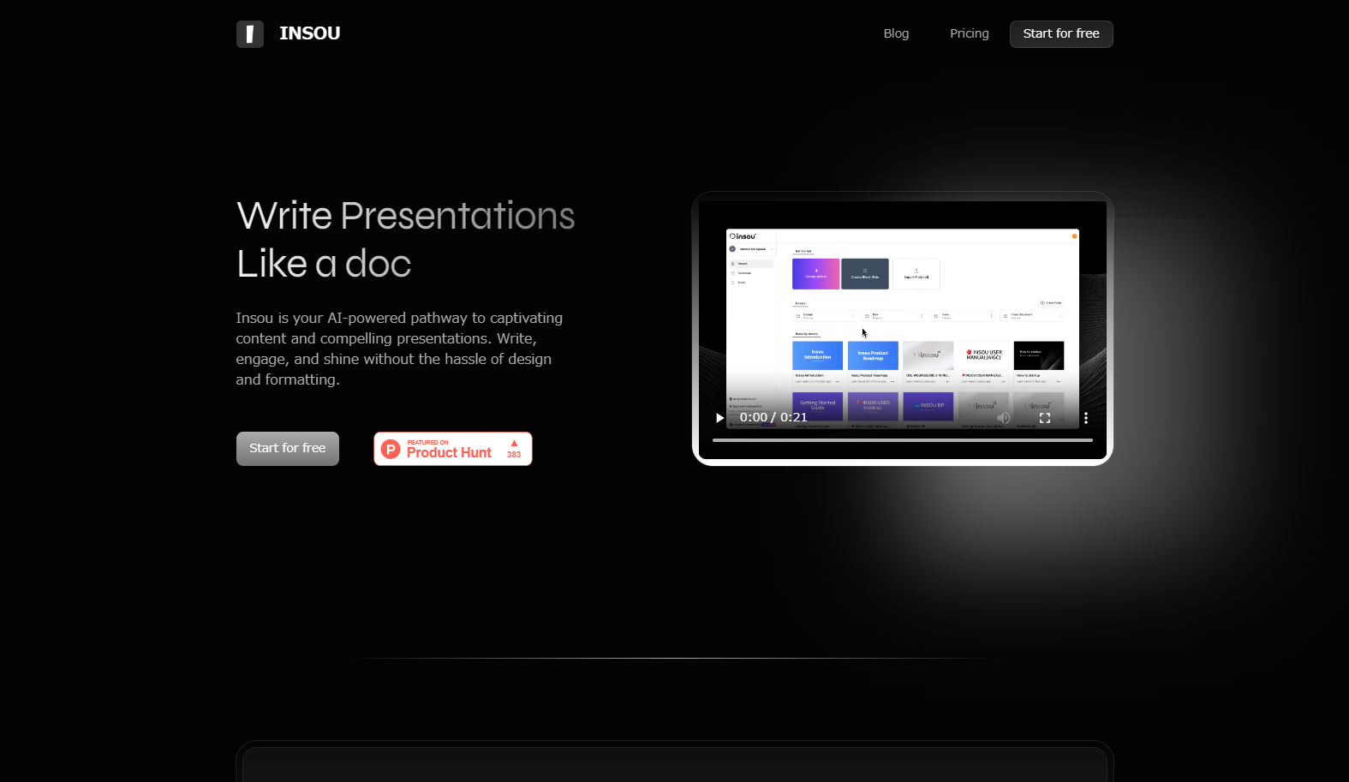Viewport: 1349px width, 782px height.
Task: Play the demo video
Action: click(719, 418)
